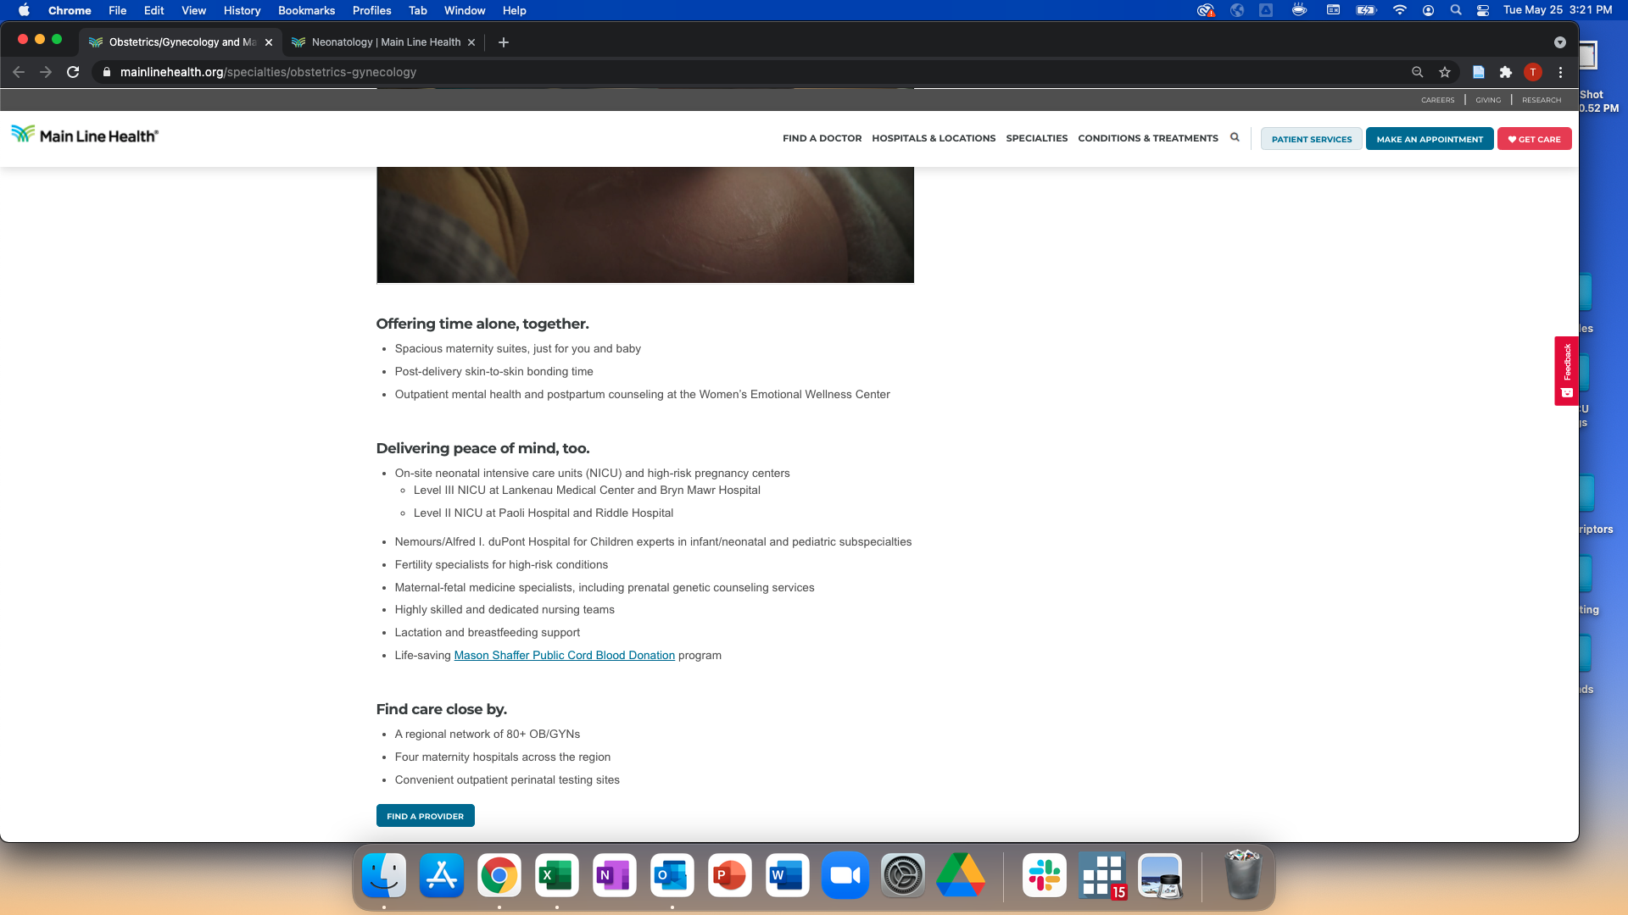
Task: Open Zoom from the dock
Action: coord(845,875)
